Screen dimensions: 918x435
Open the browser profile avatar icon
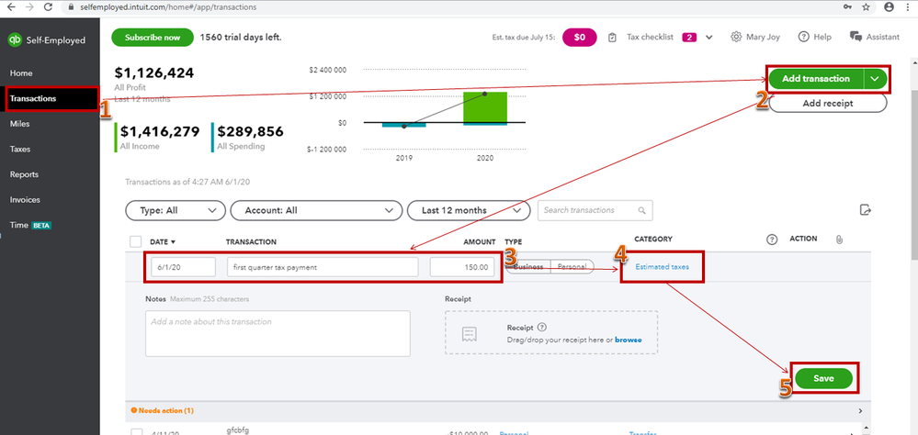[890, 7]
